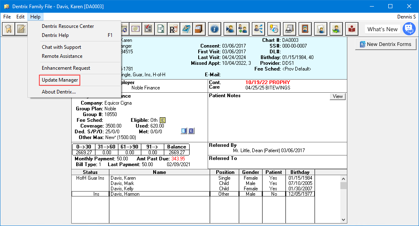Image resolution: width=419 pixels, height=226 pixels.
Task: Click the Mr. Little, Dean referral entry
Action: (269, 151)
